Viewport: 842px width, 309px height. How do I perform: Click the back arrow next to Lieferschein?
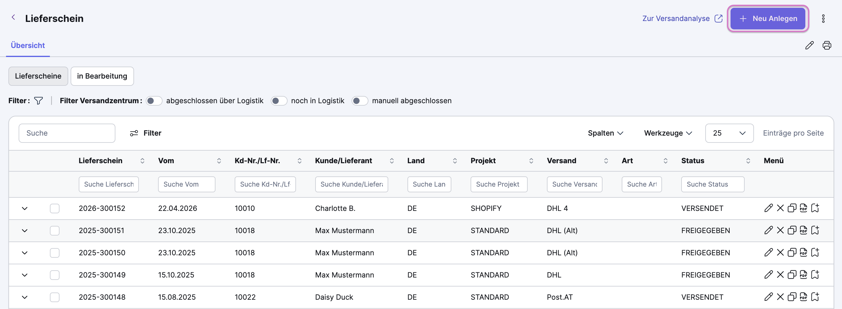click(13, 18)
